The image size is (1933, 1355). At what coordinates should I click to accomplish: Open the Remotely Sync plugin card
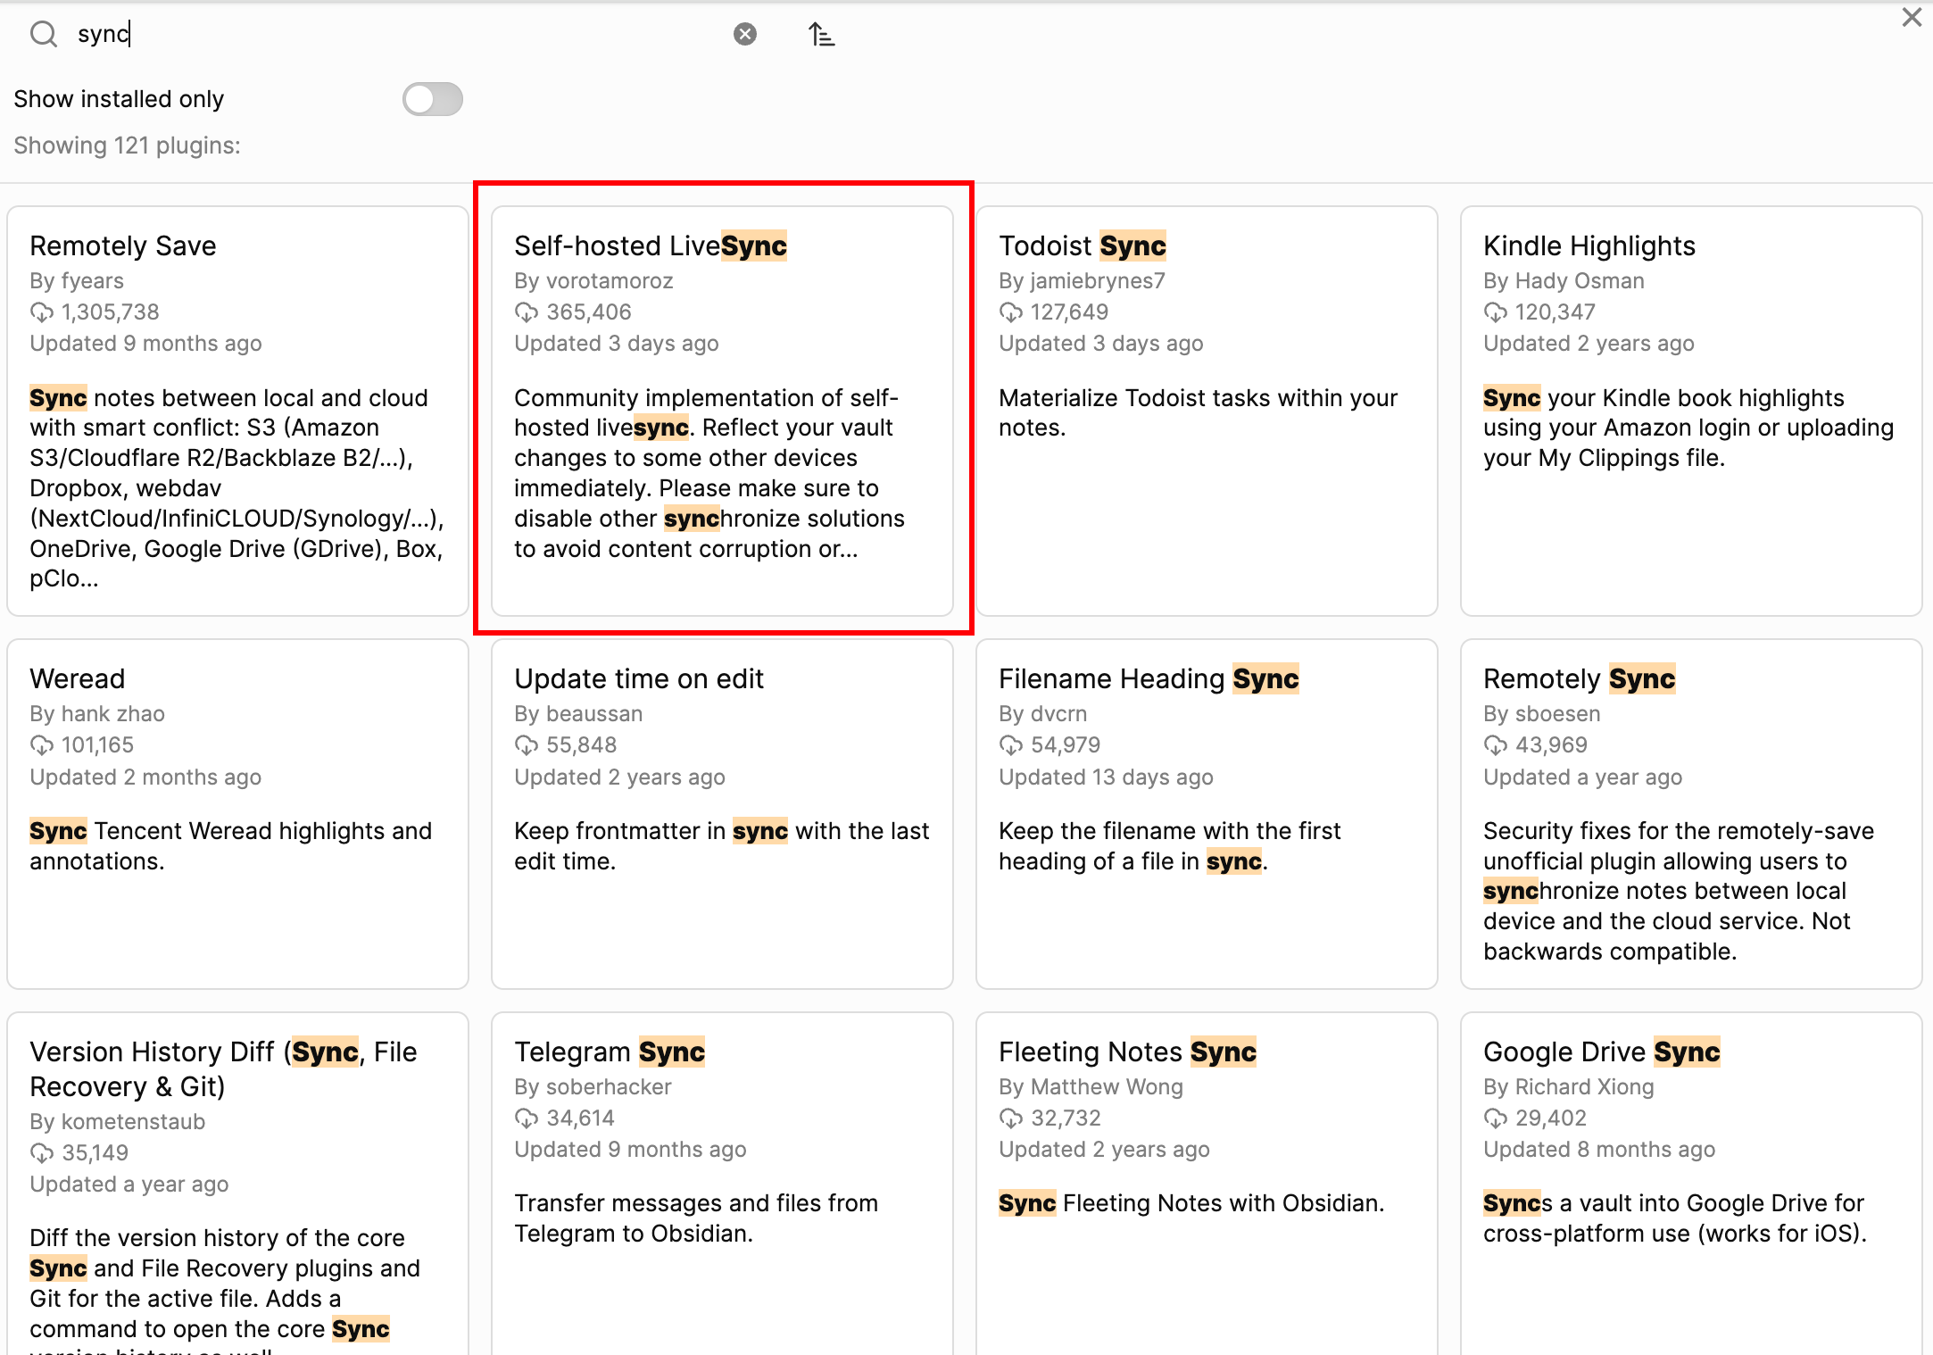(1691, 813)
